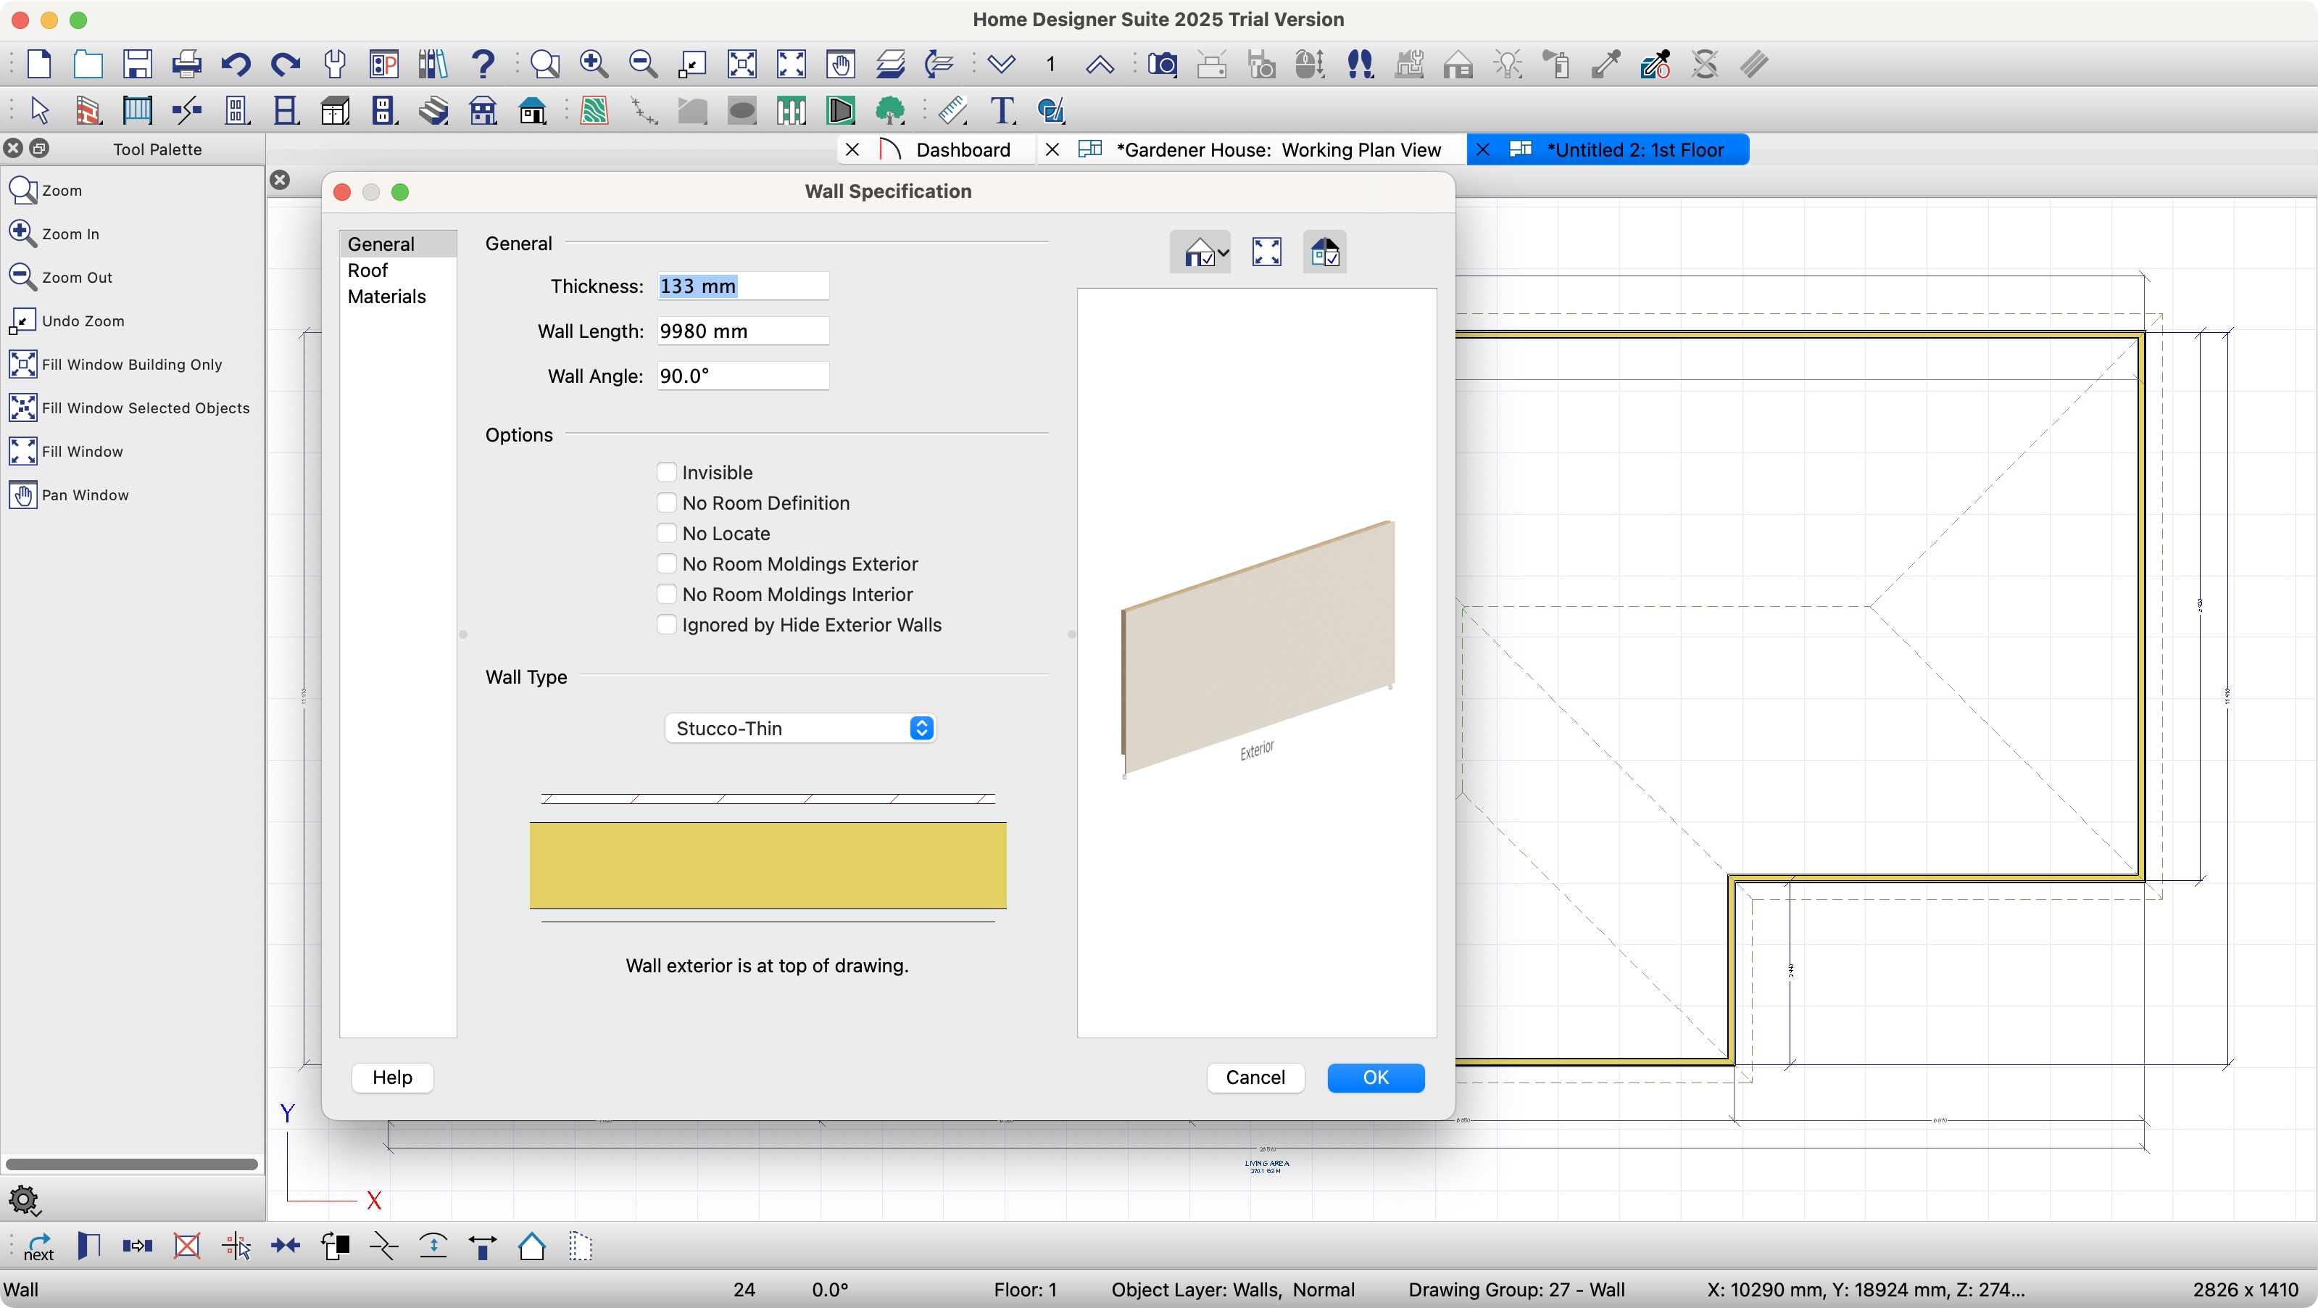Take a camera view with the Camera tool
The height and width of the screenshot is (1308, 2318).
coord(1163,64)
